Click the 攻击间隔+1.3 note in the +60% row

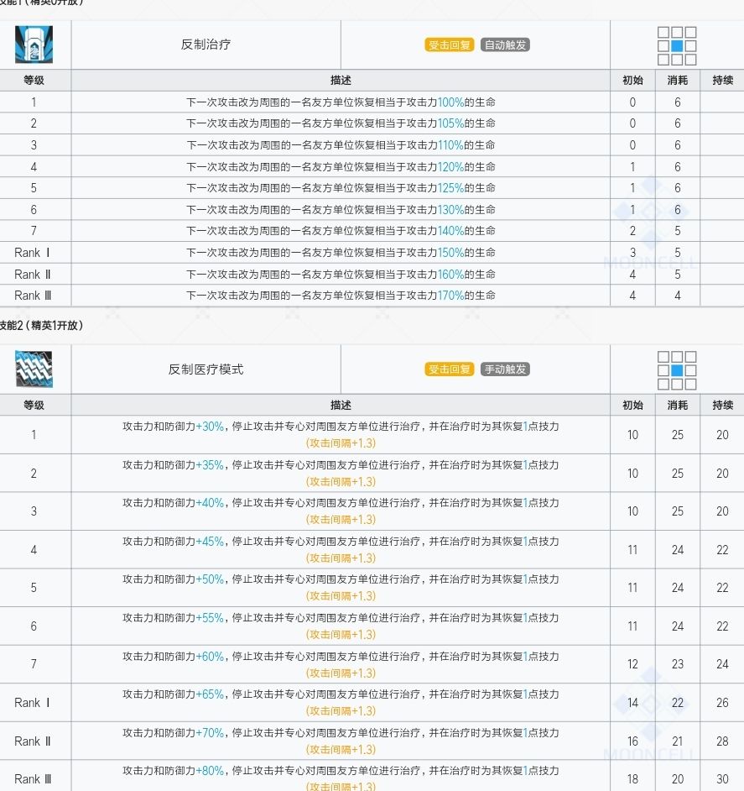click(x=341, y=673)
